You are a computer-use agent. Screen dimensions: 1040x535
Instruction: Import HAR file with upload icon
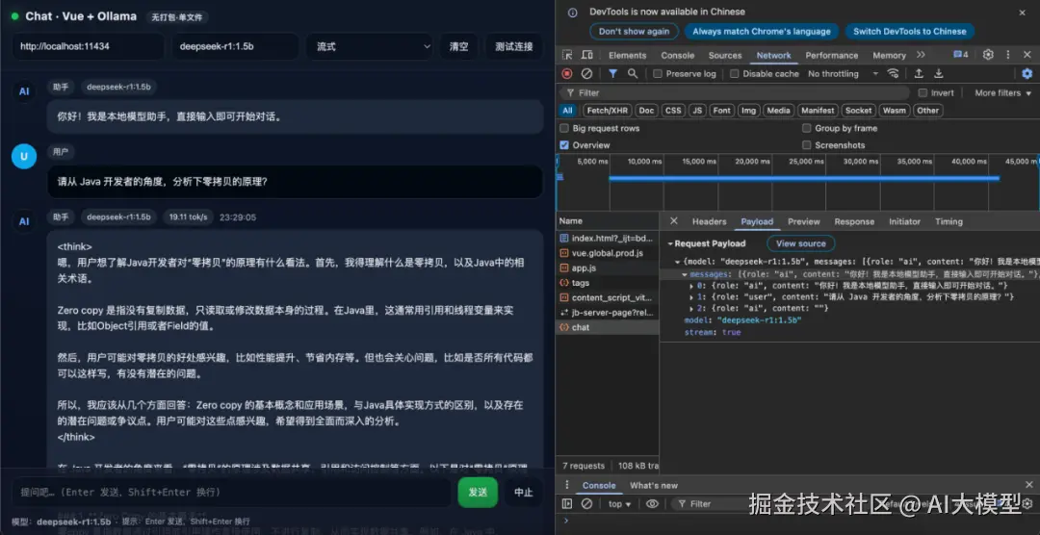(919, 73)
